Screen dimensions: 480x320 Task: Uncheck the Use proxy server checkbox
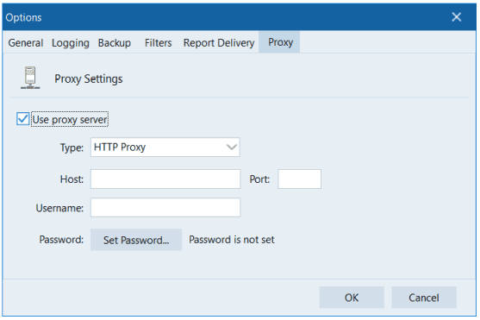tap(23, 119)
